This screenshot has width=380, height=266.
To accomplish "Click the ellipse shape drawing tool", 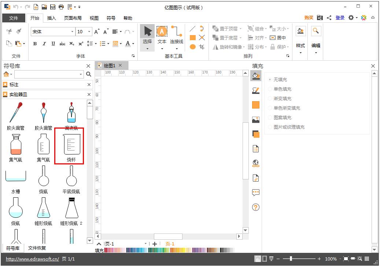I will coord(192,47).
